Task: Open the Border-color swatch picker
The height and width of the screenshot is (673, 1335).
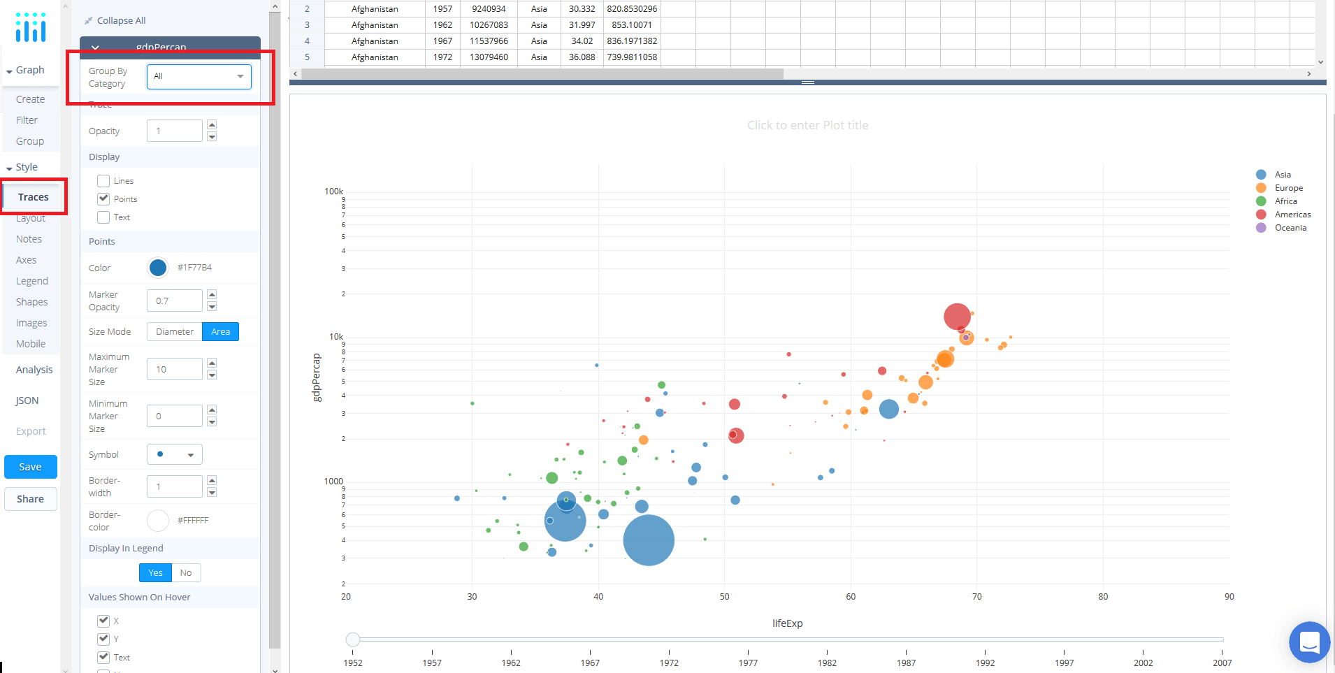Action: (158, 521)
